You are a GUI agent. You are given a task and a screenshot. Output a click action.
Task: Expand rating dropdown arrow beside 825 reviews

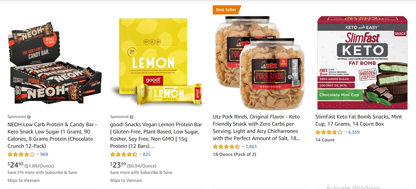click(x=140, y=154)
